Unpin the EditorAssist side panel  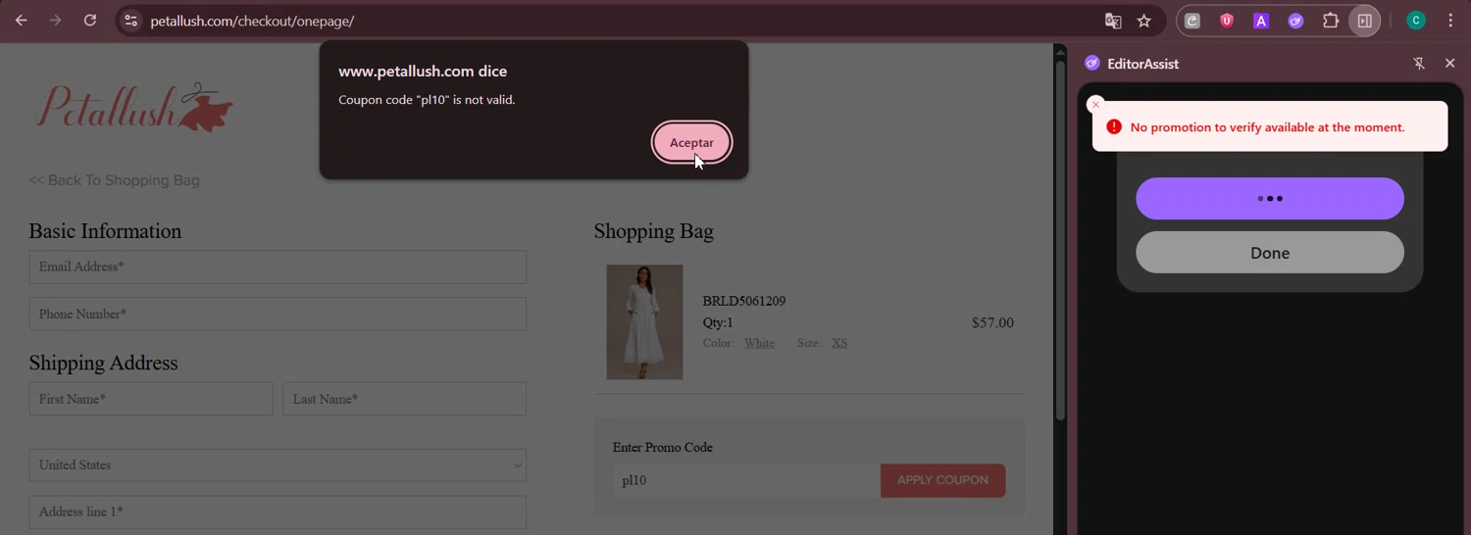[1419, 64]
